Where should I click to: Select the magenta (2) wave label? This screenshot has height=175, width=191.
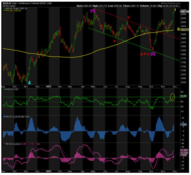pos(153,54)
